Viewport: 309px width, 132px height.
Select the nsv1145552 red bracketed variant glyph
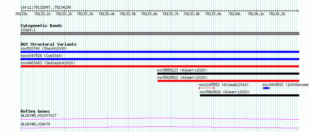(x=207, y=88)
